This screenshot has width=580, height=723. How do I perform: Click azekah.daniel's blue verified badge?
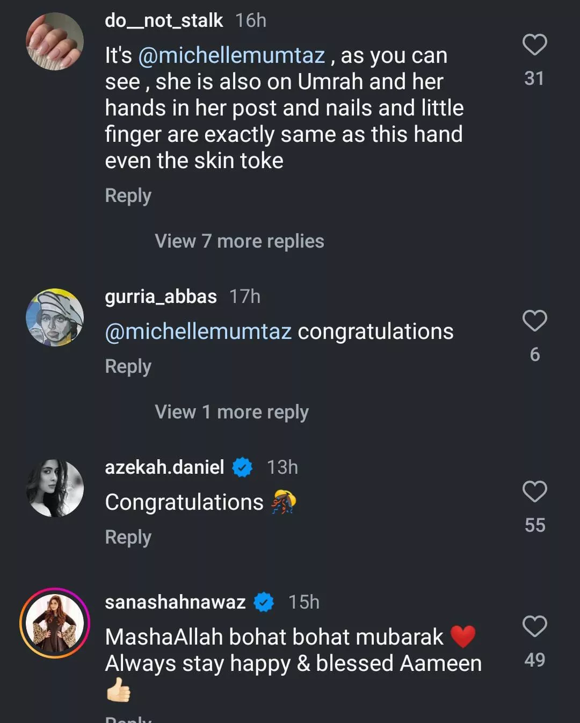point(242,467)
